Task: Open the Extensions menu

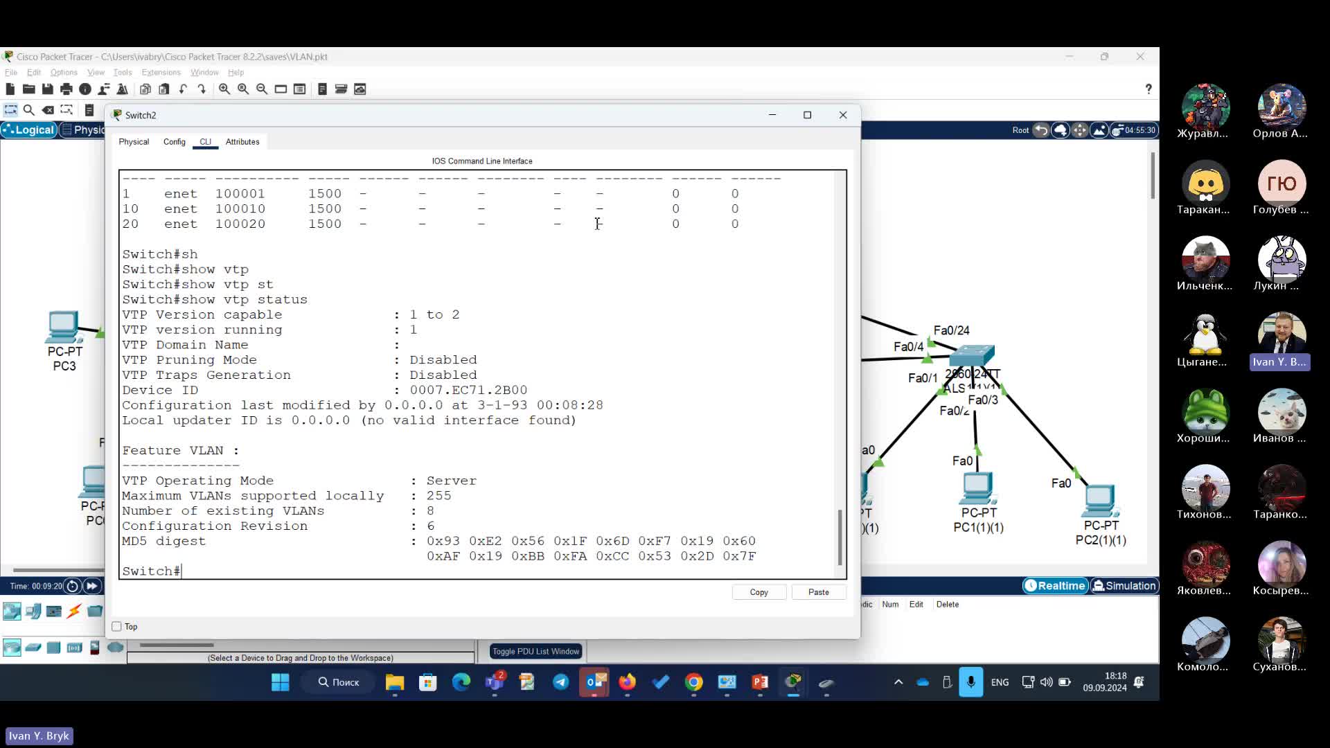Action: tap(161, 72)
